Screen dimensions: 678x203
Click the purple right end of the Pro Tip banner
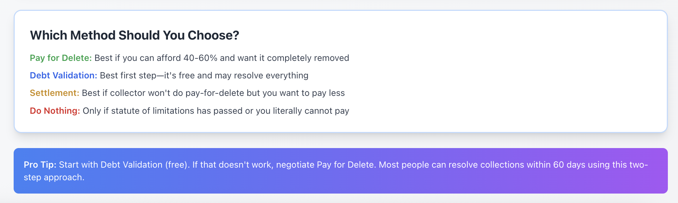[658, 171]
